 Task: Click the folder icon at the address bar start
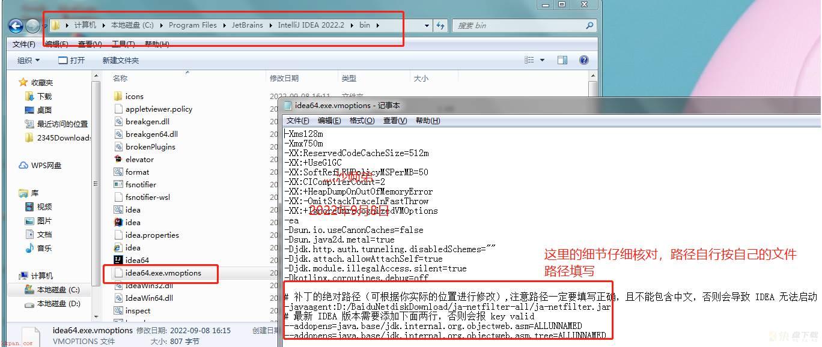[x=55, y=25]
